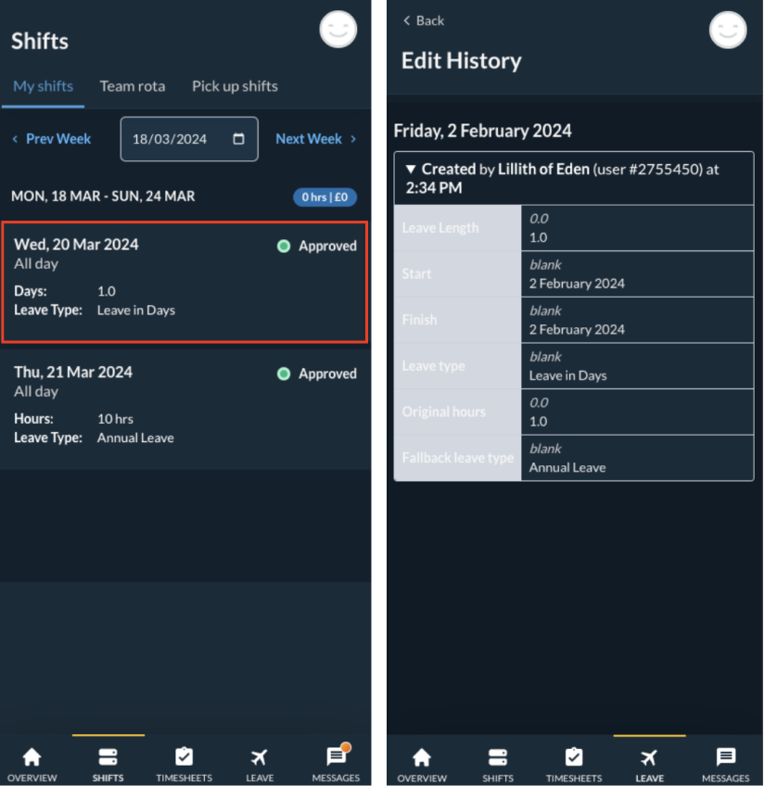The height and width of the screenshot is (786, 764).
Task: Tap the 0 hrs | £0 summary badge
Action: [x=325, y=196]
